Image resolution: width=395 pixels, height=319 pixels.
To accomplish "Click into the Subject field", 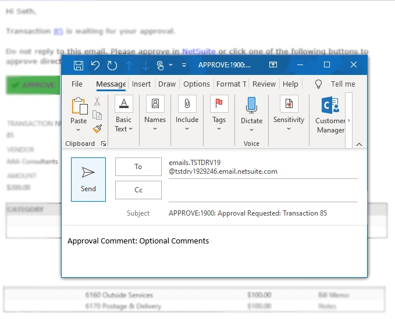I will tap(262, 213).
